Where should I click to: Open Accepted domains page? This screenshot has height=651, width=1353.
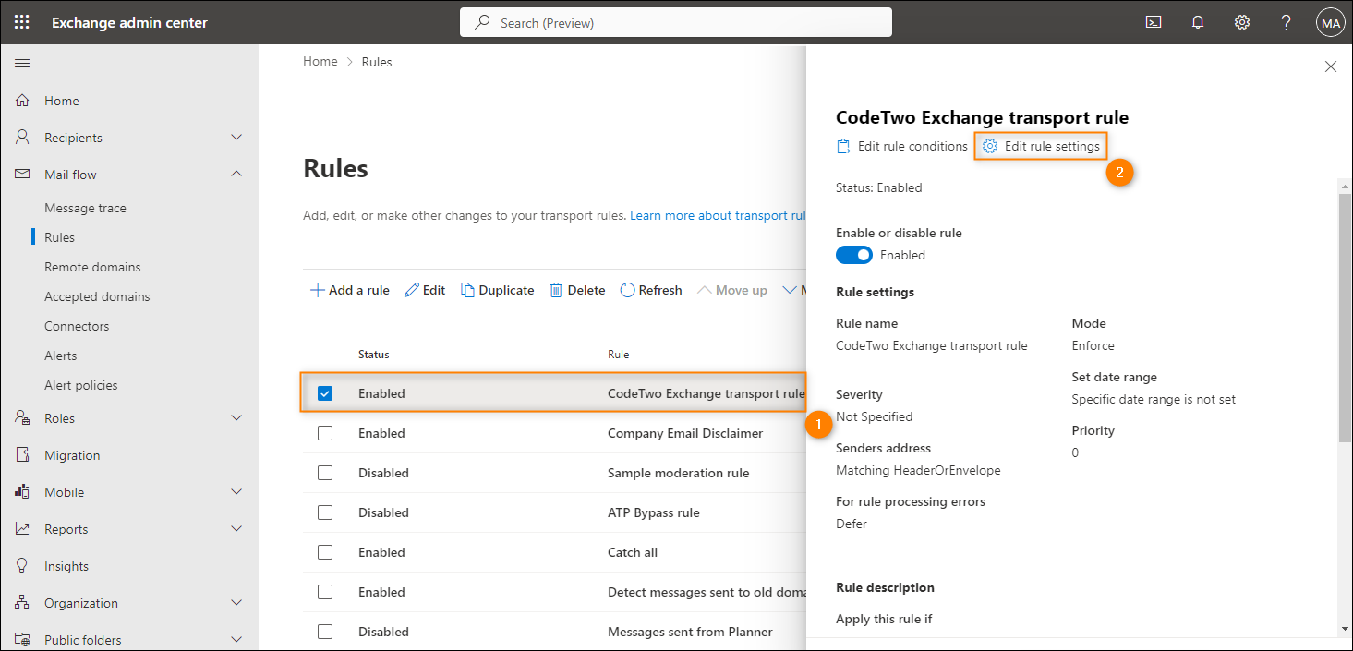point(97,296)
